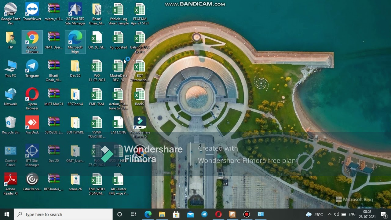Open Microsoft Edge from the taskbar
391x220 pixels.
click(x=148, y=214)
